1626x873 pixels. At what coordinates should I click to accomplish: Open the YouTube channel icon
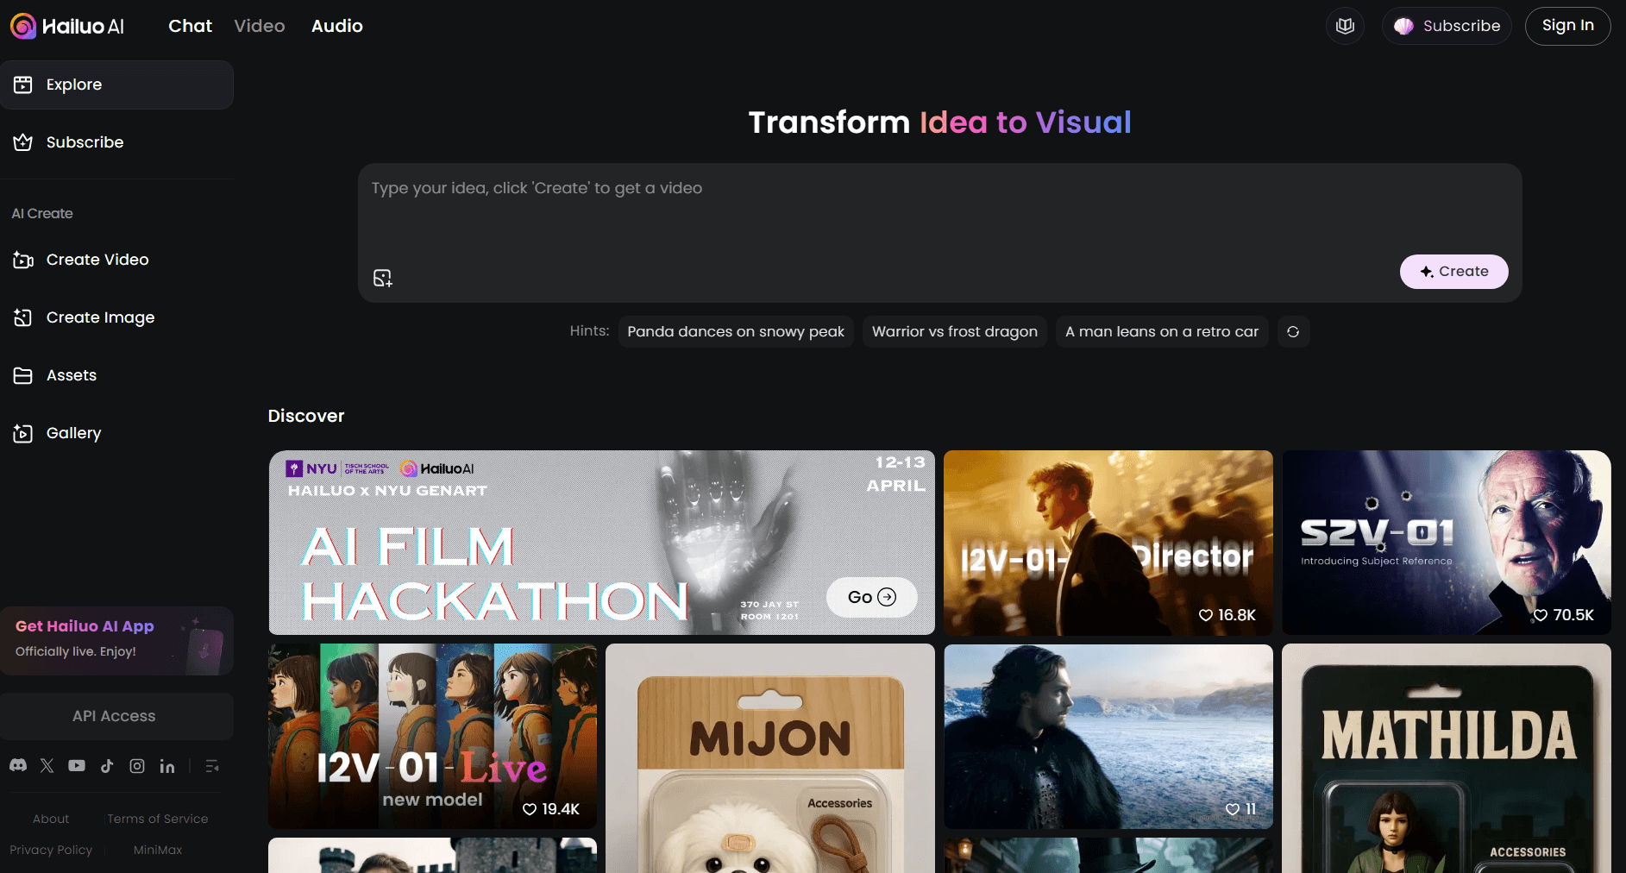click(x=77, y=765)
